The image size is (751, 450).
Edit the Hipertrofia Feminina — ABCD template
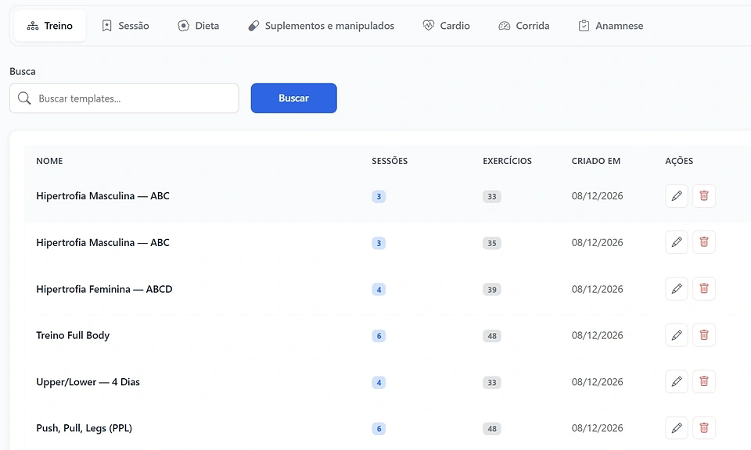point(676,289)
